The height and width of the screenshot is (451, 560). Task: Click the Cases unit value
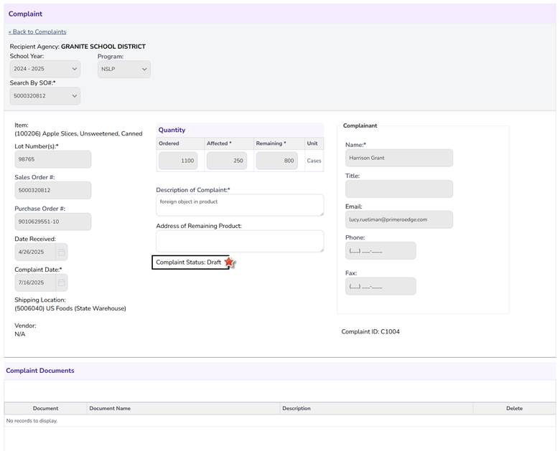click(314, 161)
